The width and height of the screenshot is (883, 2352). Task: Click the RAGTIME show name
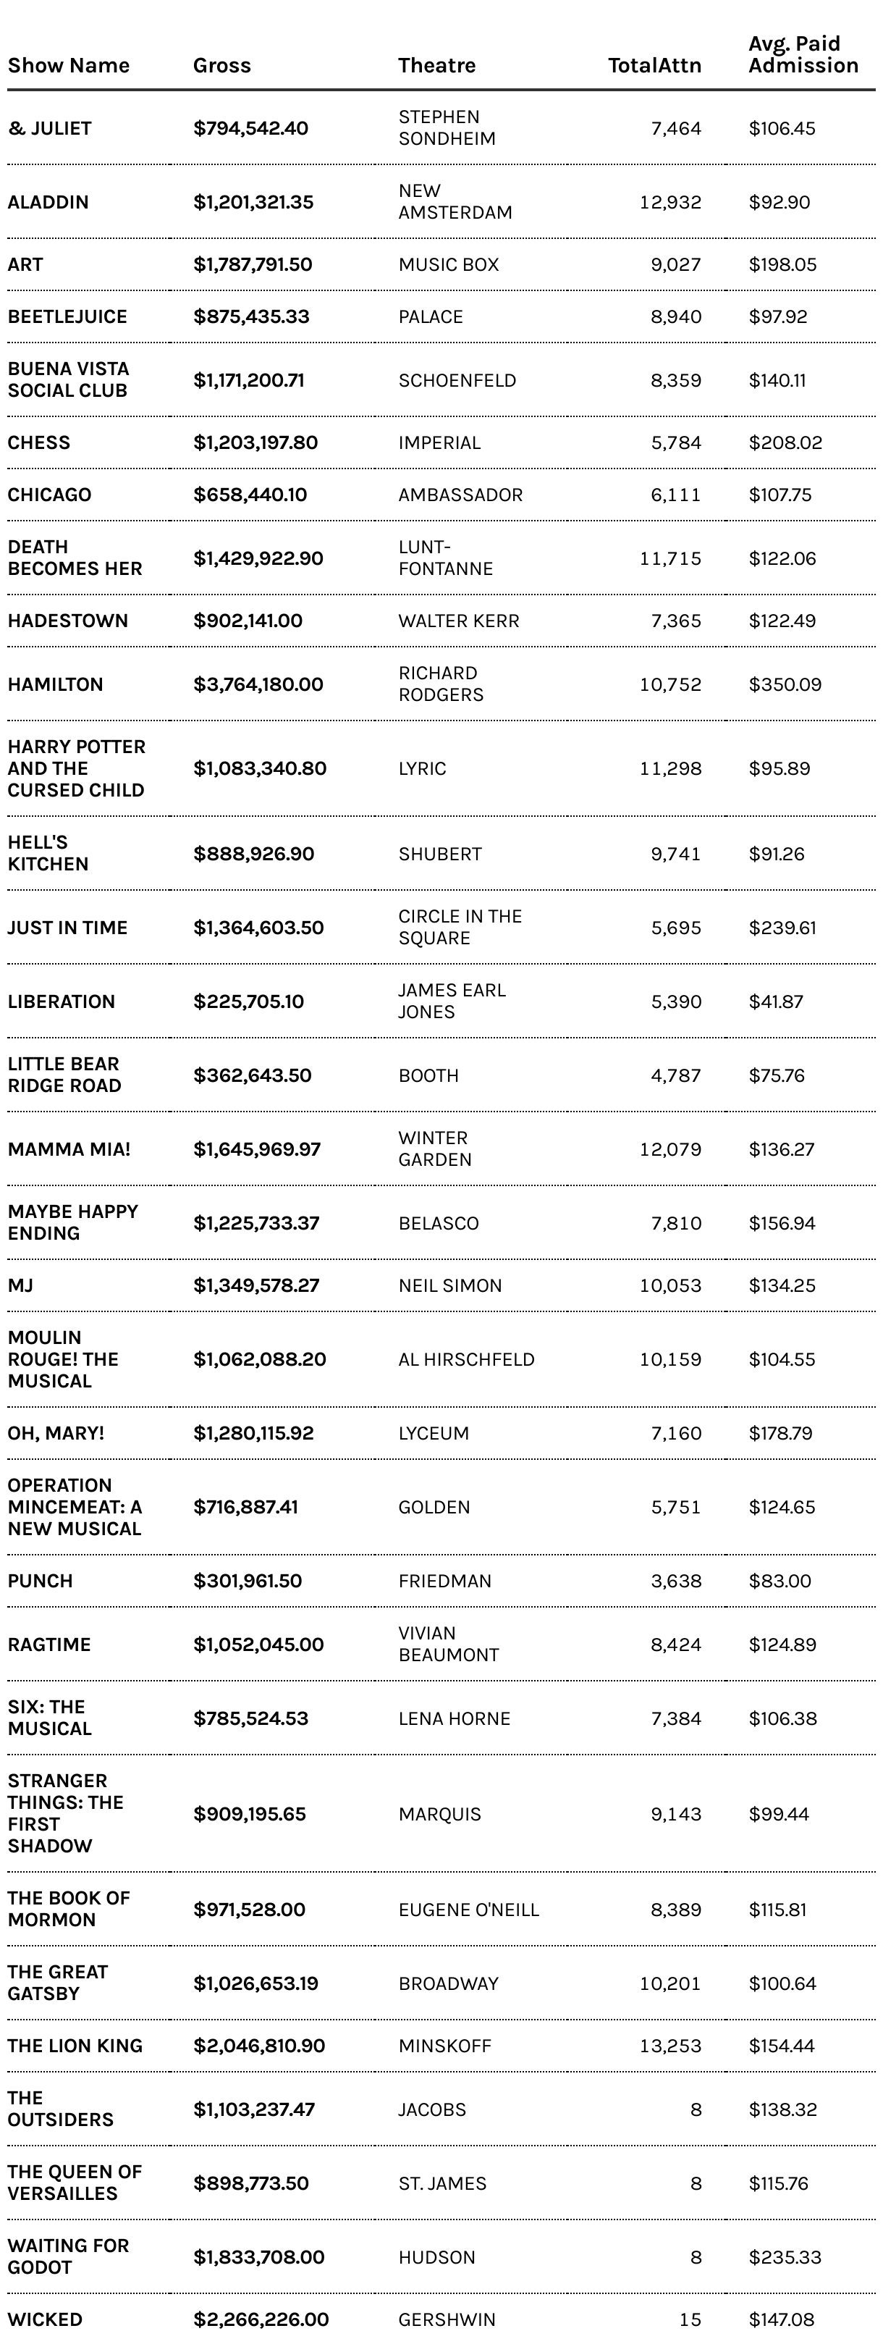49,1645
